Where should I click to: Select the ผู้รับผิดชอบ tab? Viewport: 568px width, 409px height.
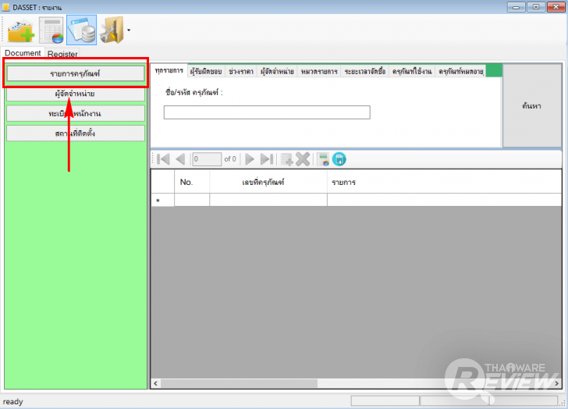[206, 71]
